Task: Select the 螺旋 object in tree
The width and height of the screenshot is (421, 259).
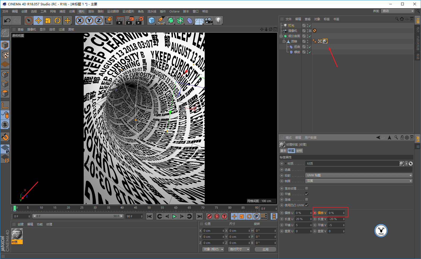Action: [x=297, y=52]
